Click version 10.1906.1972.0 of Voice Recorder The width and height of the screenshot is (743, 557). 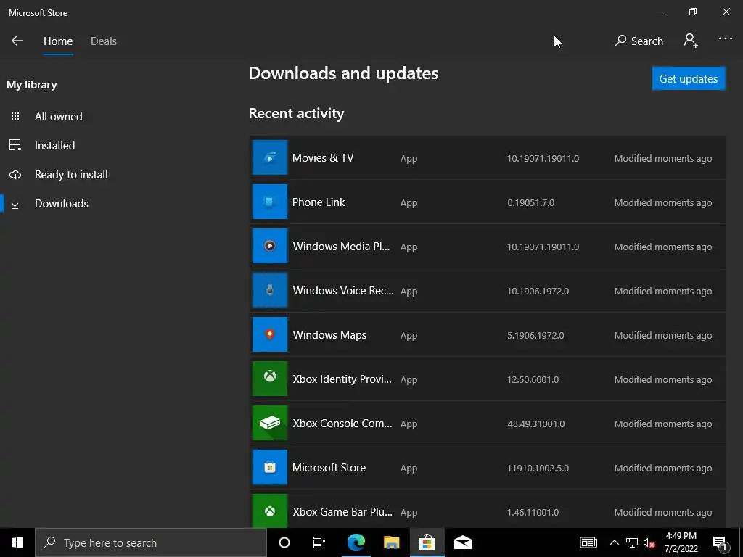tap(538, 292)
